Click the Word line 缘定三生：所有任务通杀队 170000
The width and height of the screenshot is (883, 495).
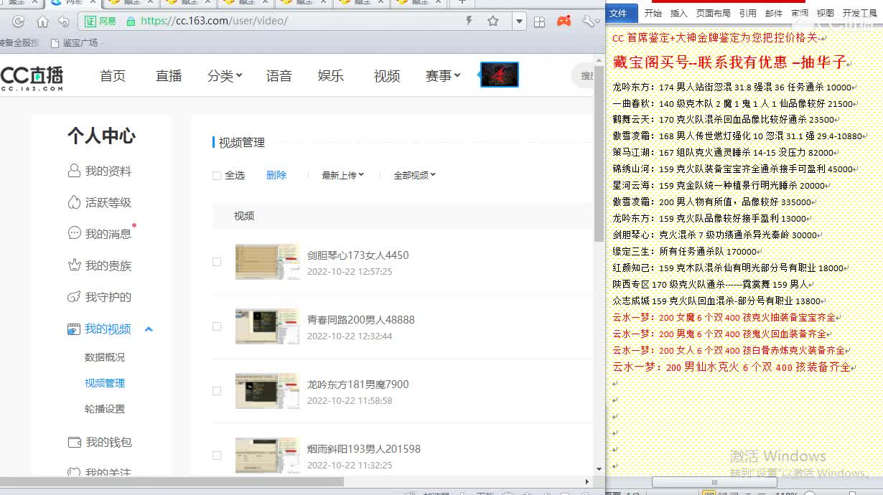click(686, 252)
